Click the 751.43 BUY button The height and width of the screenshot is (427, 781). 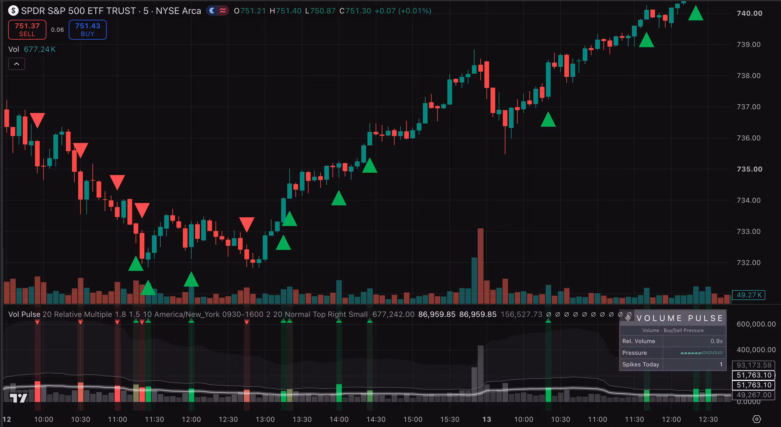87,30
